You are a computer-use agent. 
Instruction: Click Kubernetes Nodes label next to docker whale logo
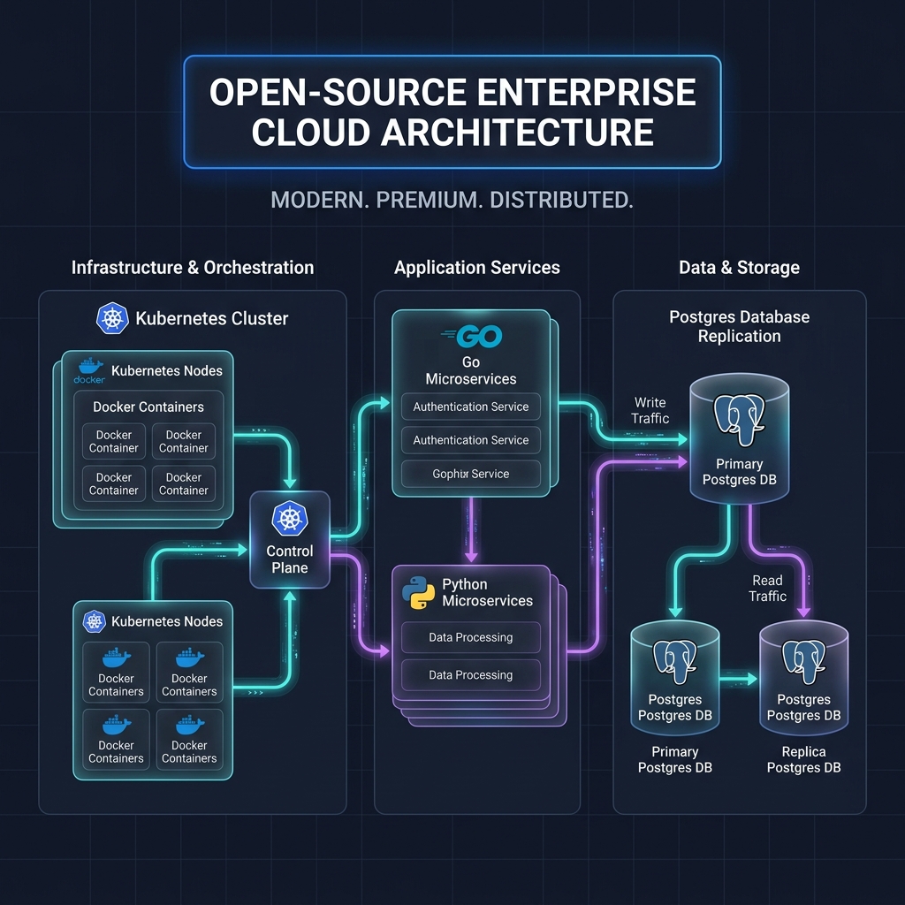[x=167, y=370]
